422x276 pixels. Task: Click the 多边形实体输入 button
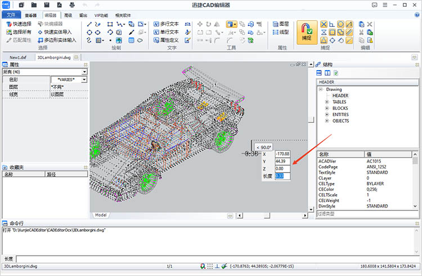click(x=57, y=40)
